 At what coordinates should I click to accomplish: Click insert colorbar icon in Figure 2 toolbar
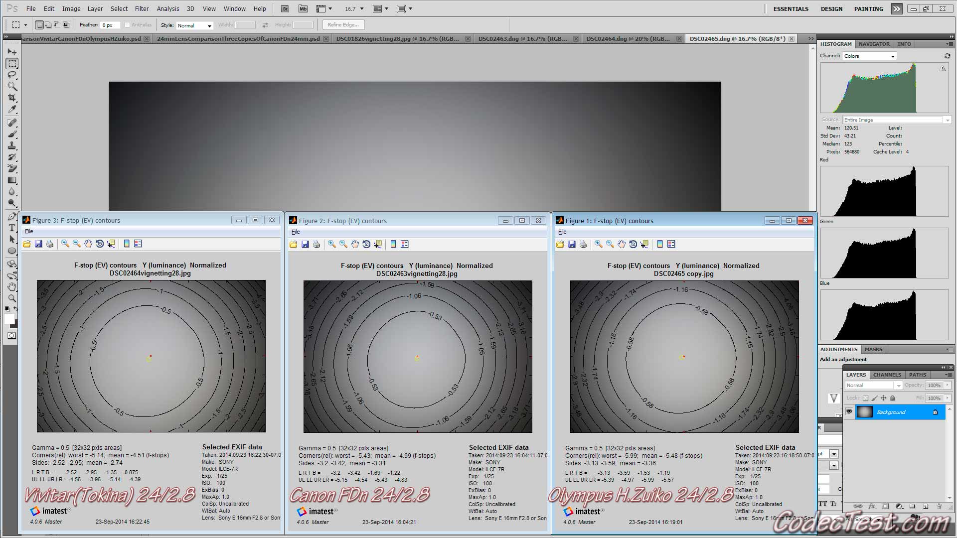[393, 244]
